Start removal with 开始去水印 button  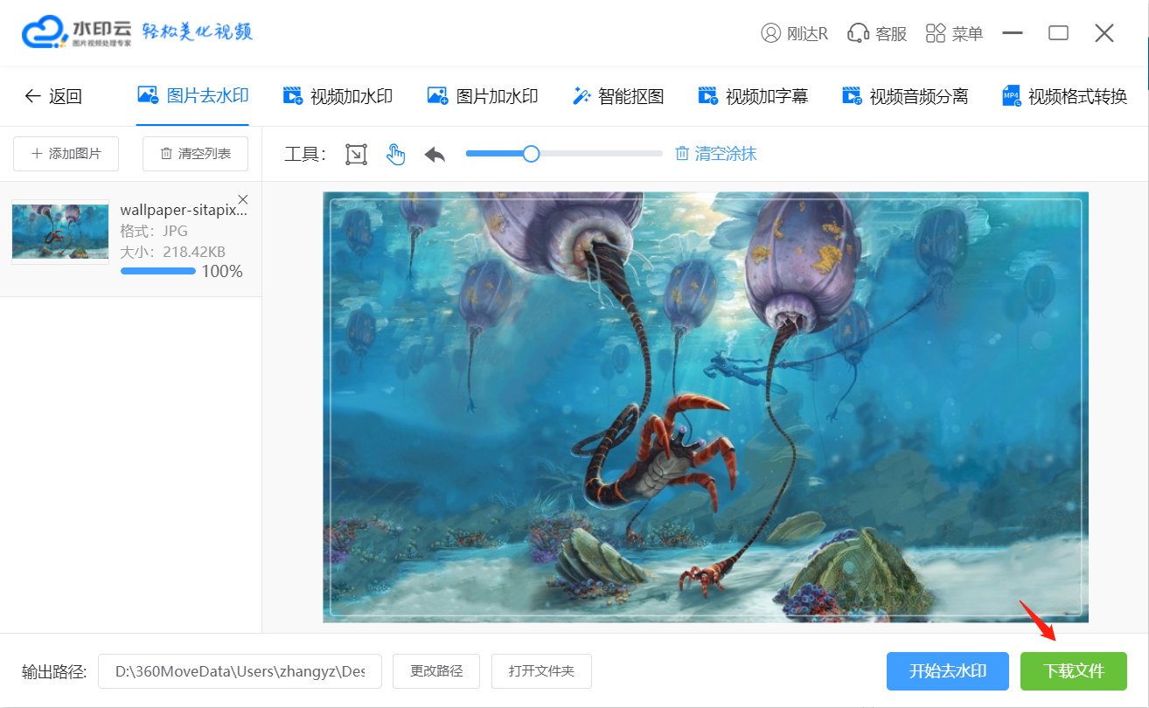[948, 671]
